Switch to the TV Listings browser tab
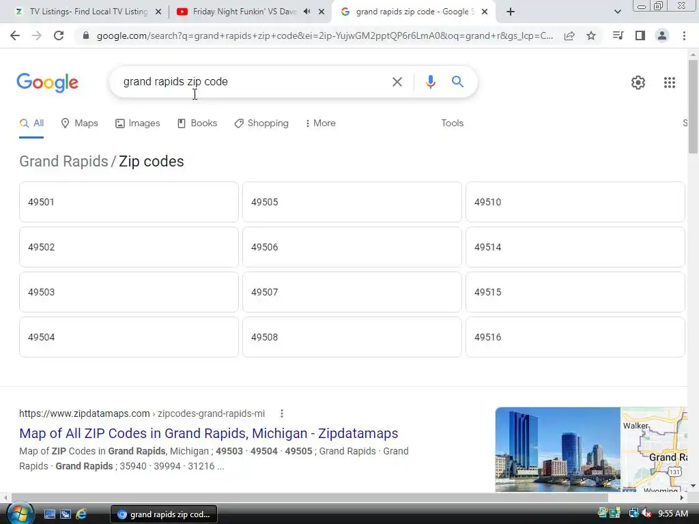Image resolution: width=699 pixels, height=524 pixels. [x=88, y=12]
